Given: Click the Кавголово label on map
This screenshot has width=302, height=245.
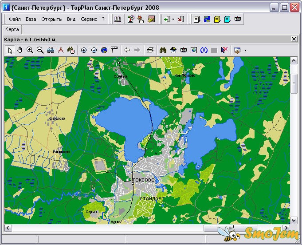Looking at the screenshot, I should pos(57,119).
